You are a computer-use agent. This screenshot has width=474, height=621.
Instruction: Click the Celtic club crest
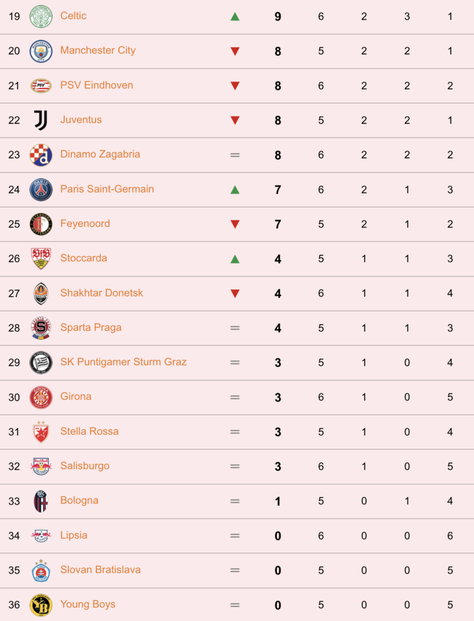41,16
